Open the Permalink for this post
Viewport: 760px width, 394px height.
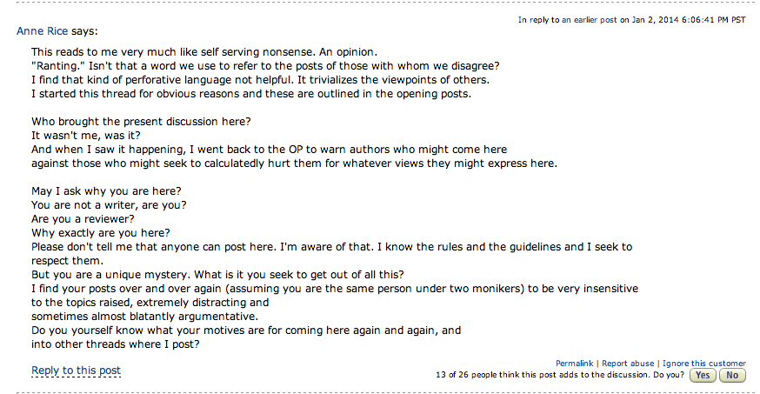(574, 364)
